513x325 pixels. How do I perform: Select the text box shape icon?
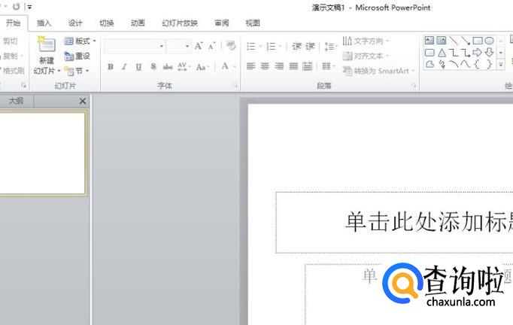[x=430, y=41]
